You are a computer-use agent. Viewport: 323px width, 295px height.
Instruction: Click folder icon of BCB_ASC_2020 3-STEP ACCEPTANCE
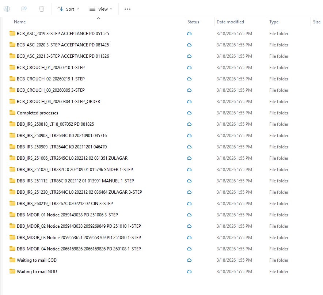point(12,45)
